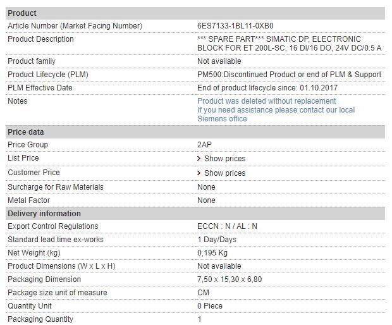This screenshot has width=392, height=325.
Task: Click the ECCN export control value
Action: tap(227, 226)
